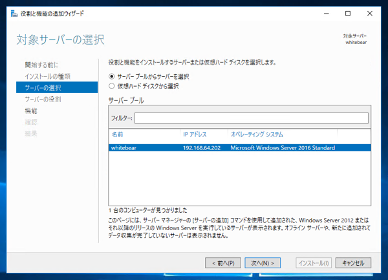Open the サーバーの選択 step in the sidebar

pos(57,87)
